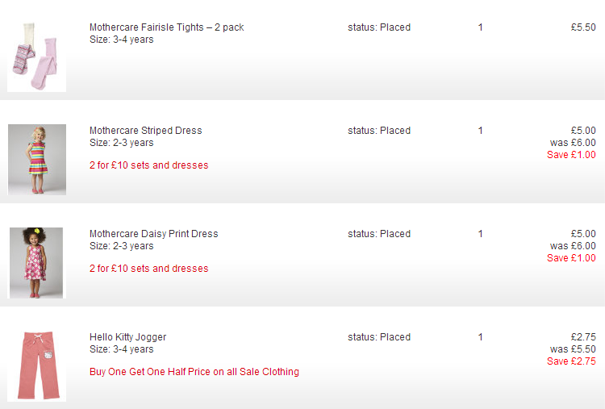
Task: Click the Hello Kitty Jogger order status
Action: (379, 337)
